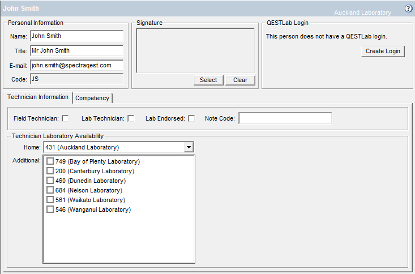This screenshot has height=274, width=415.
Task: Click the signature Select button
Action: pyautogui.click(x=208, y=80)
